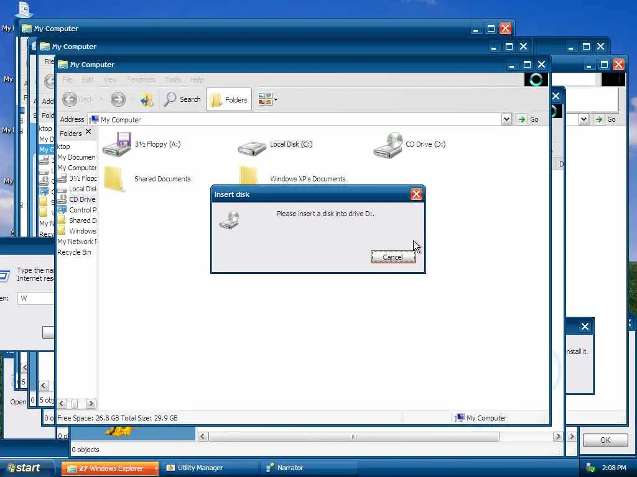
Task: Cancel the Insert disk dialog
Action: coord(393,257)
